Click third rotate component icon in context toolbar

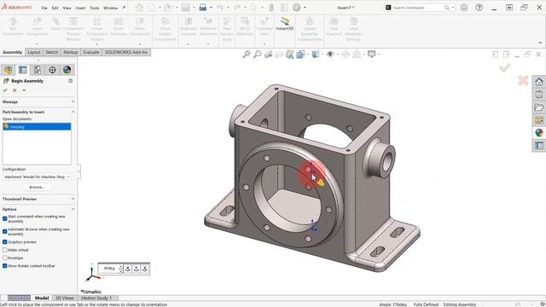pos(144,269)
